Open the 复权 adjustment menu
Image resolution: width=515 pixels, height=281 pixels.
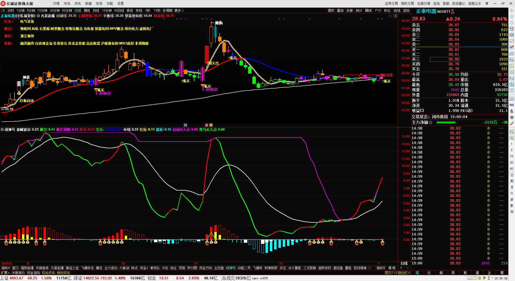(x=331, y=10)
